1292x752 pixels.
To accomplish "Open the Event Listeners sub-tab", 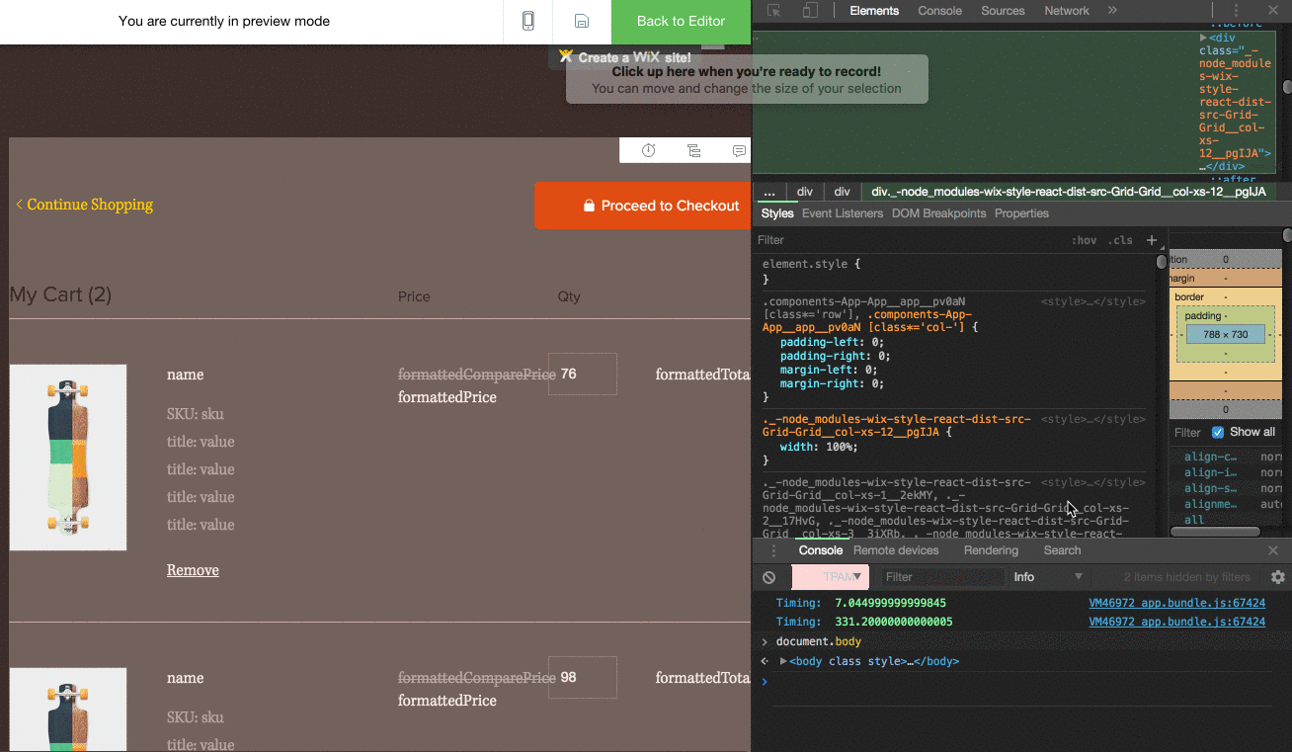I will pos(843,213).
